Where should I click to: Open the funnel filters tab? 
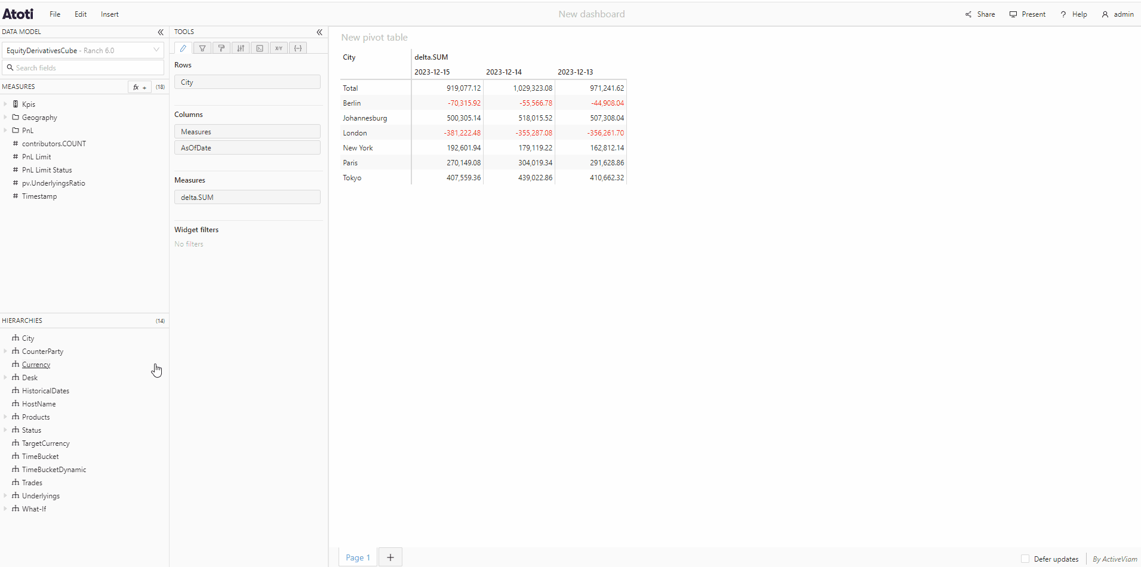click(x=202, y=48)
